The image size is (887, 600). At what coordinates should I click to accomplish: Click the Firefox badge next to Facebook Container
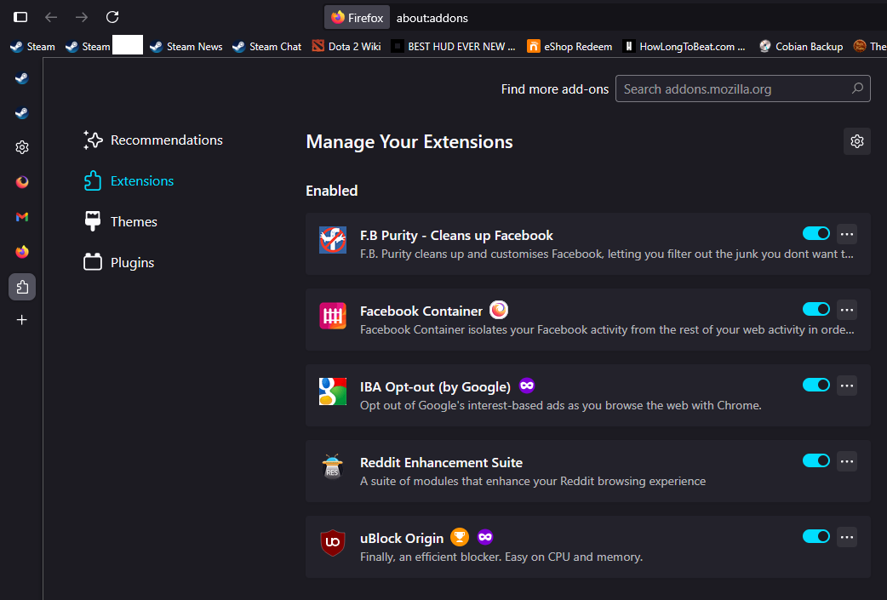(x=498, y=310)
